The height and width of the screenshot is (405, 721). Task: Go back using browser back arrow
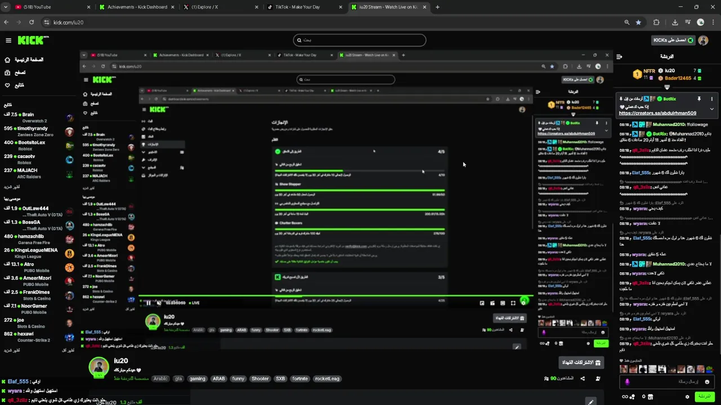pos(6,22)
